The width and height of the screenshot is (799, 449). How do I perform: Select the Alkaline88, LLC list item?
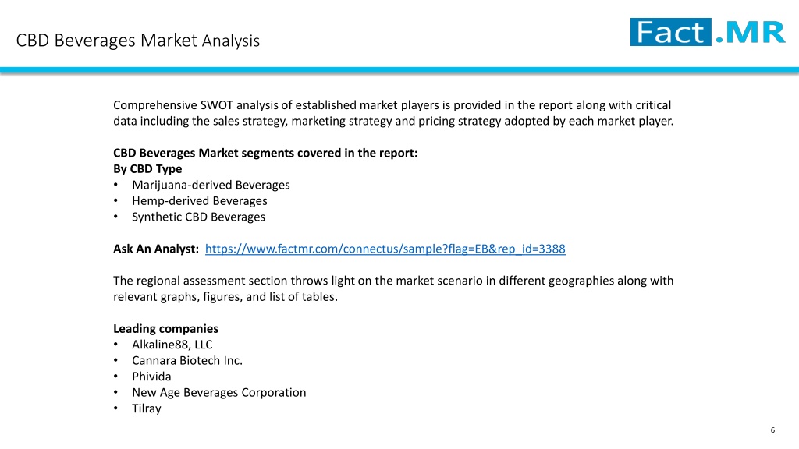click(x=172, y=345)
